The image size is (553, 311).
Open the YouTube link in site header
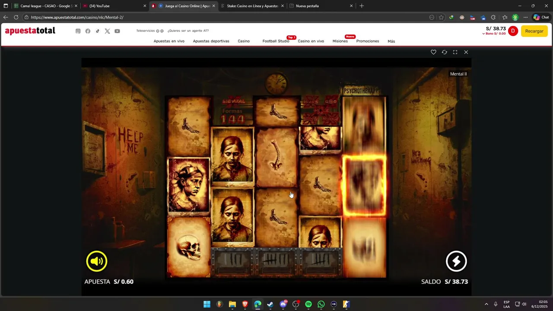pos(117,31)
